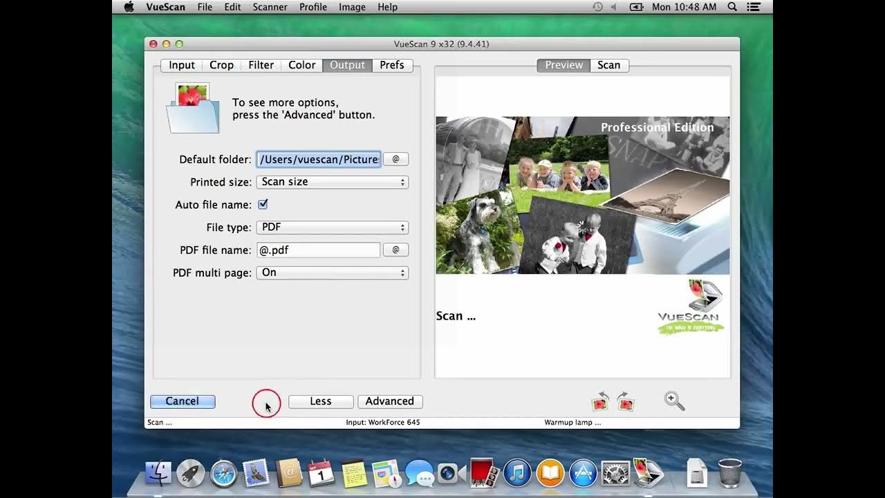The height and width of the screenshot is (498, 885).
Task: Switch to the Filter tab
Action: pos(261,65)
